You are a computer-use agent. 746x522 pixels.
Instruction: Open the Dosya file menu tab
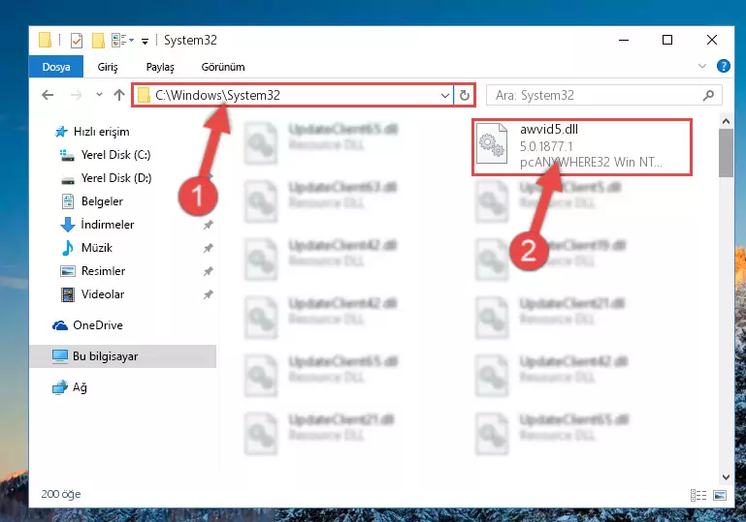click(x=56, y=67)
